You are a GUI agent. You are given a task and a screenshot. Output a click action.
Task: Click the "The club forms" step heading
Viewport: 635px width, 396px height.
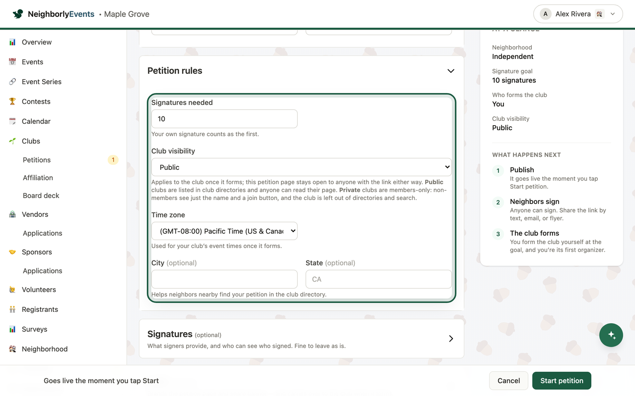(x=534, y=233)
